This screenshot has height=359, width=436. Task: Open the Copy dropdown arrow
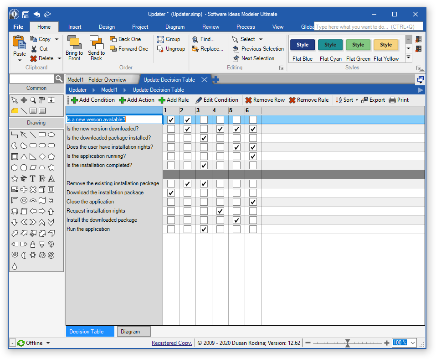[57, 39]
